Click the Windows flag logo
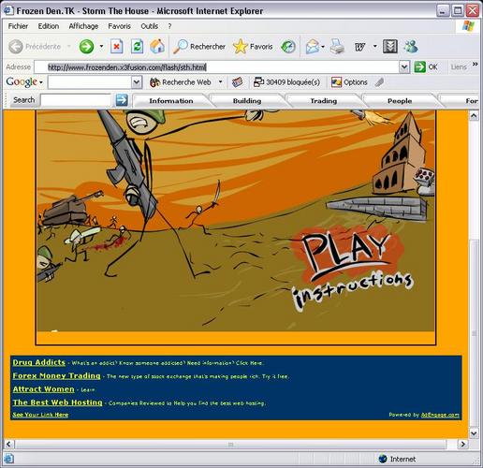 pos(469,26)
